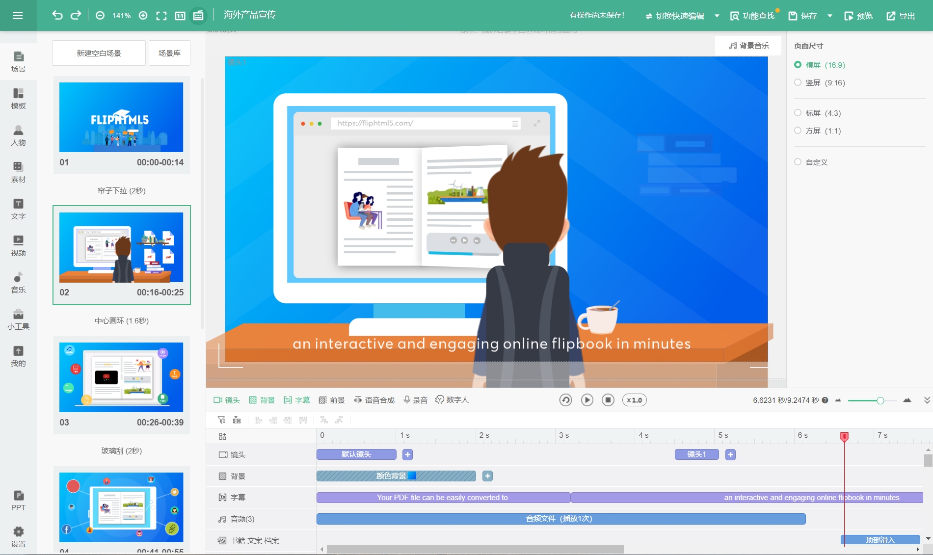The height and width of the screenshot is (555, 933).
Task: Zoom in the timeline with large mountain icon
Action: pyautogui.click(x=907, y=400)
